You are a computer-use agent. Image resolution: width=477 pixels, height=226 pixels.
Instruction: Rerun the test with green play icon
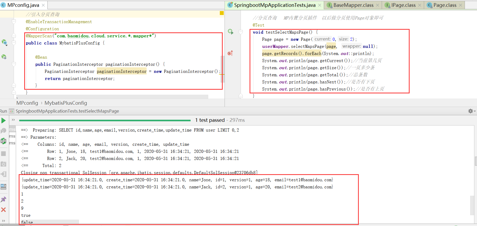(x=3, y=120)
